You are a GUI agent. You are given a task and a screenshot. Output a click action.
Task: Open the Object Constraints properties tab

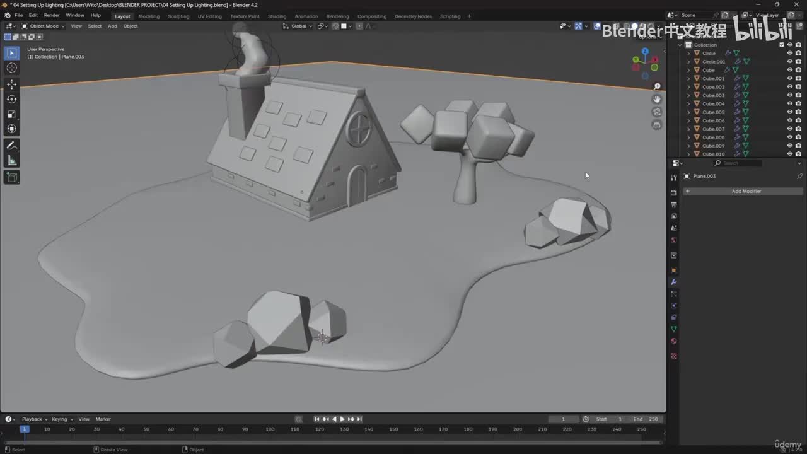pos(673,317)
